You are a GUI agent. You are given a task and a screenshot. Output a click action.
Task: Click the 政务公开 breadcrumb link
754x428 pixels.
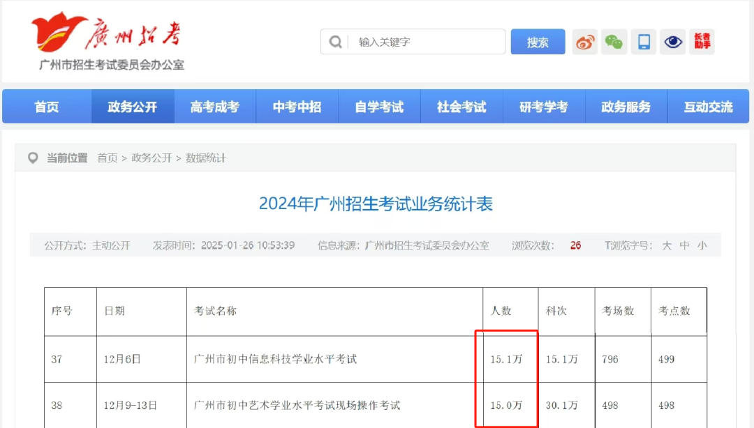tap(151, 158)
